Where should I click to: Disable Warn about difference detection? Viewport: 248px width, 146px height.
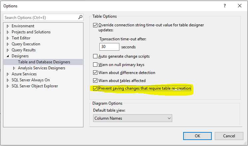point(95,73)
